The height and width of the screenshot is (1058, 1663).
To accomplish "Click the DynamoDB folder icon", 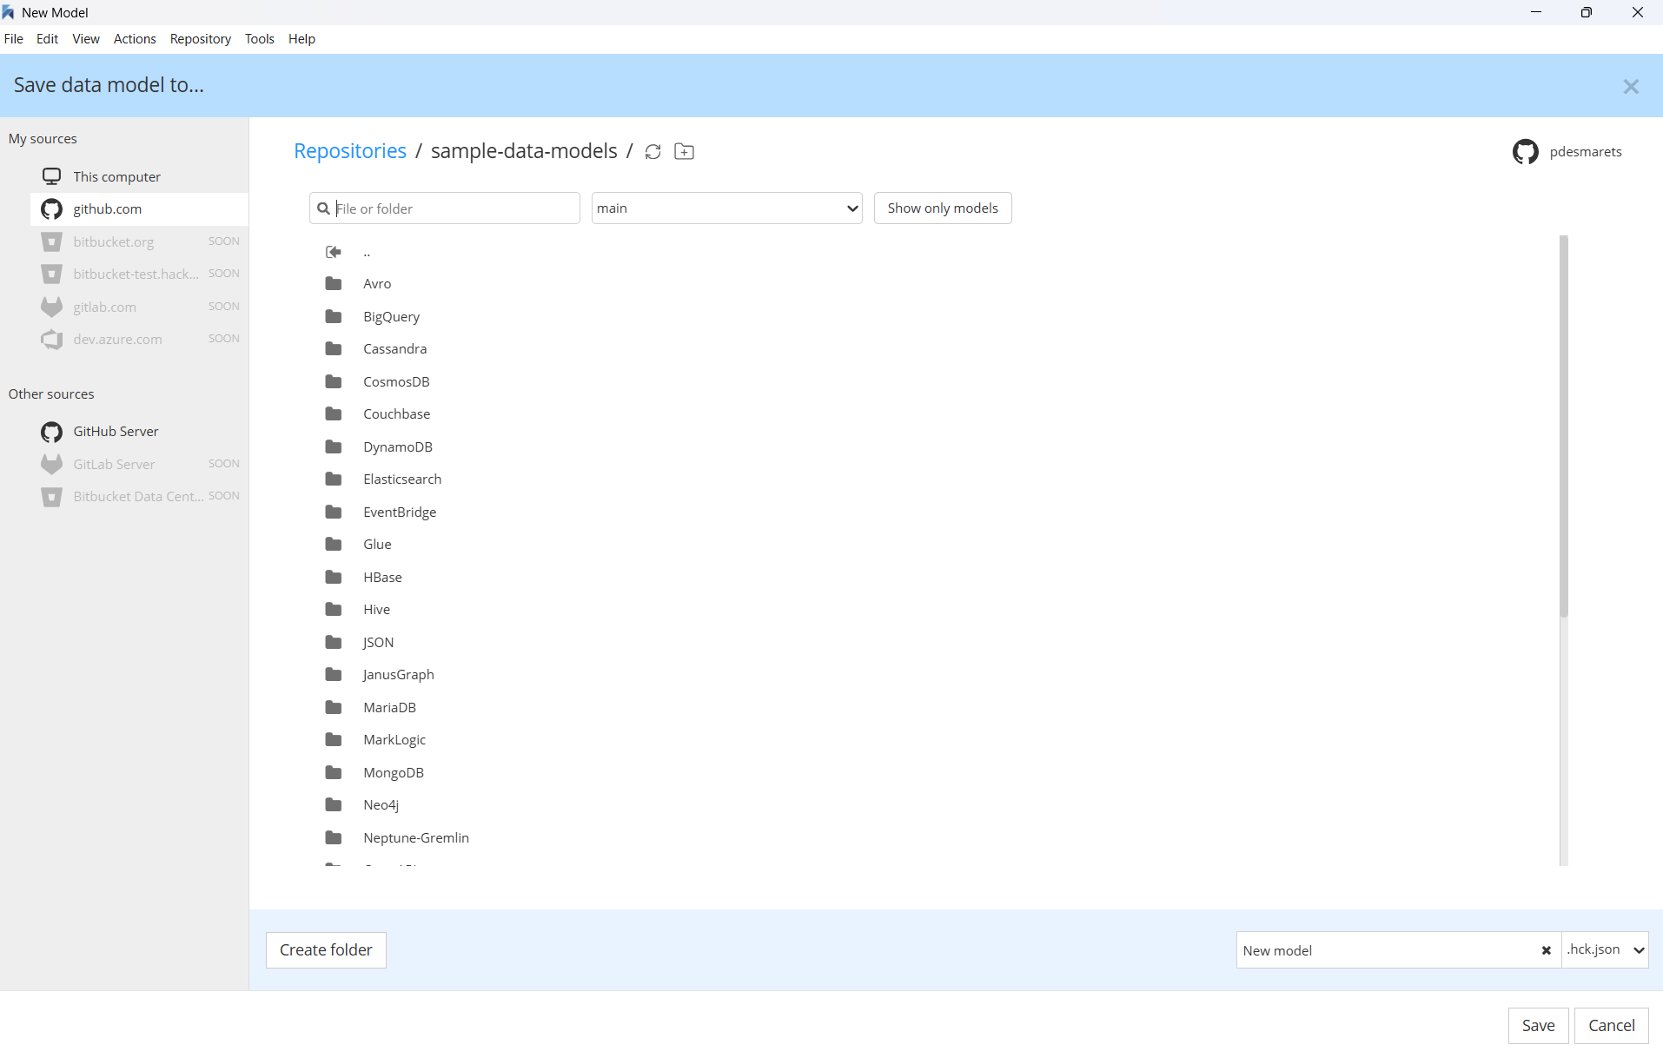I will (334, 446).
